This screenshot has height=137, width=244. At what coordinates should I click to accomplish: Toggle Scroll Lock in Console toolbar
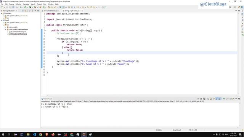coord(211,99)
